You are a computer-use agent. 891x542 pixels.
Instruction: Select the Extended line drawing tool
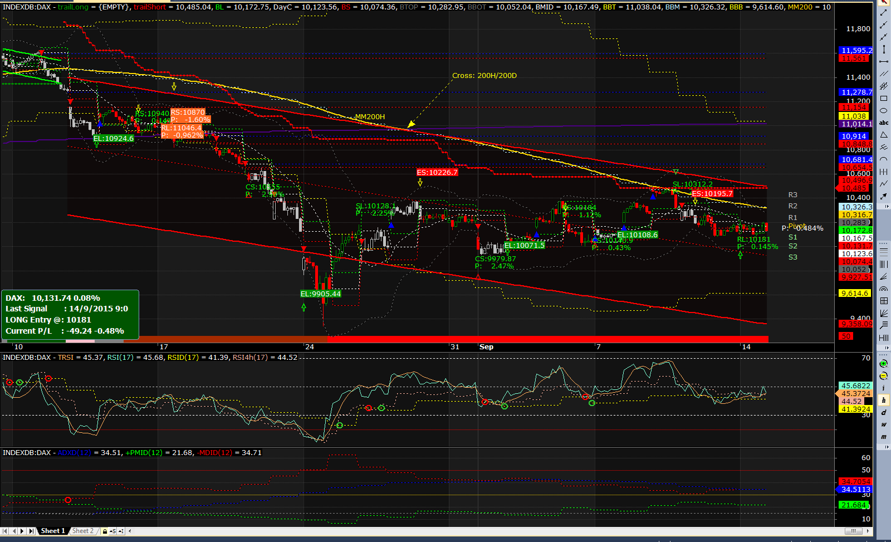[884, 37]
